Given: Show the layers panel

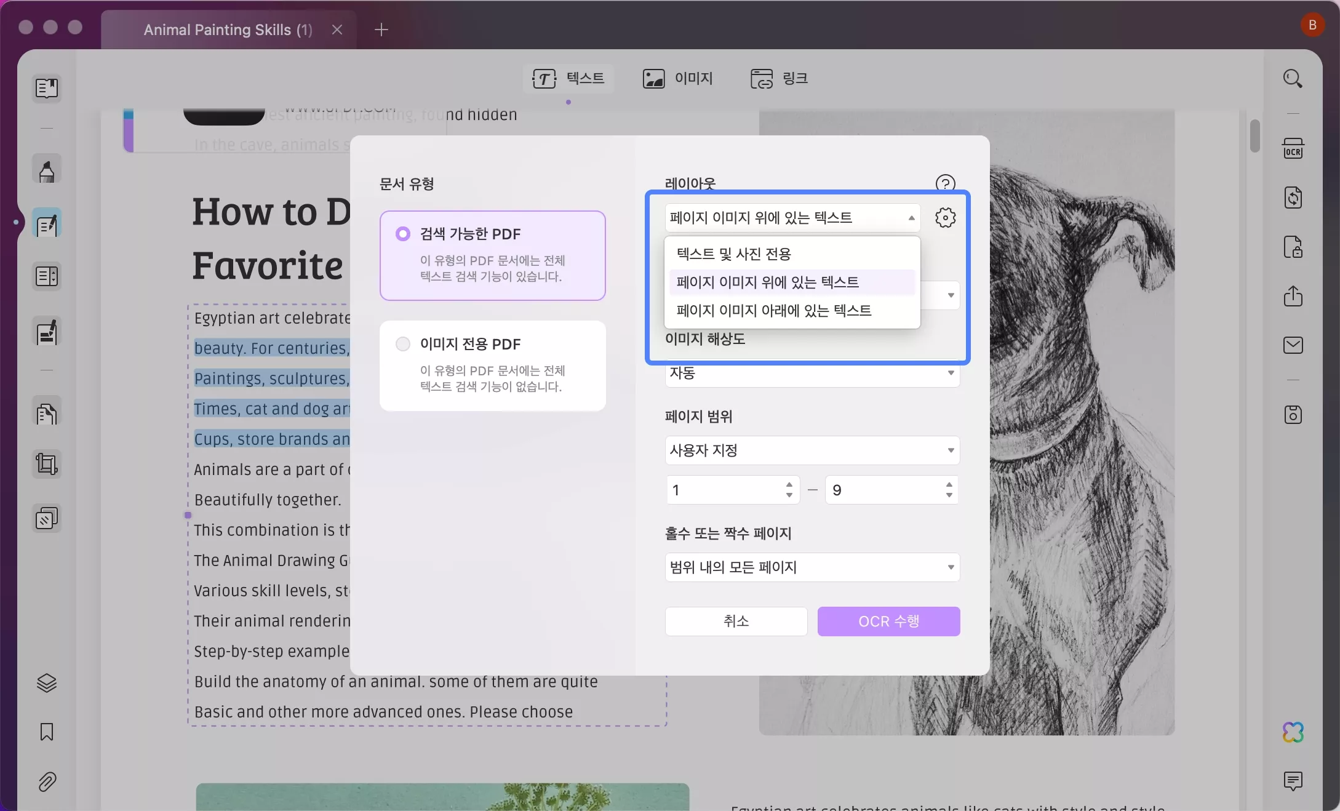Looking at the screenshot, I should [x=47, y=683].
